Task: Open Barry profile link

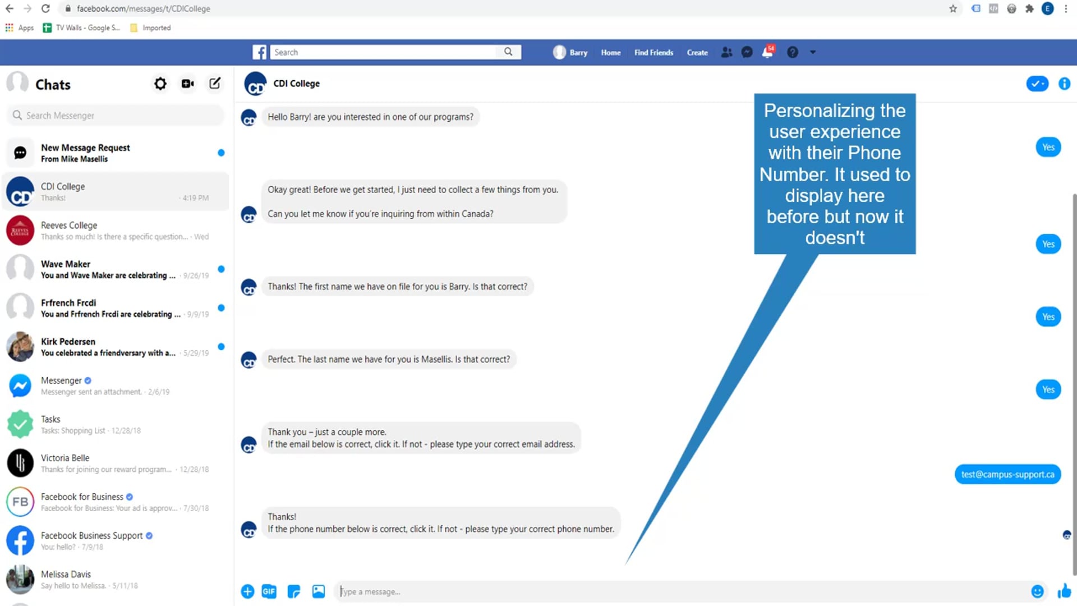Action: click(x=570, y=52)
